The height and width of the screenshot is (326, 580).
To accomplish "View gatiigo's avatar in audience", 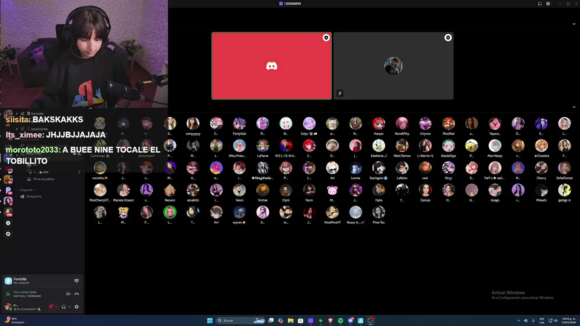I will tap(564, 190).
